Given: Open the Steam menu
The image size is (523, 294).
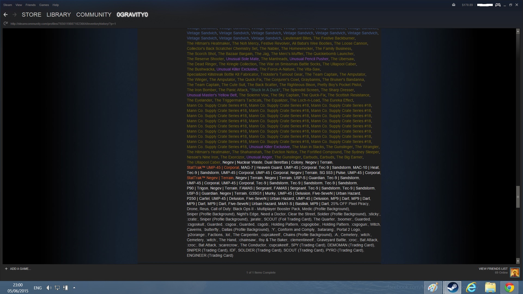Looking at the screenshot, I should 8,5.
